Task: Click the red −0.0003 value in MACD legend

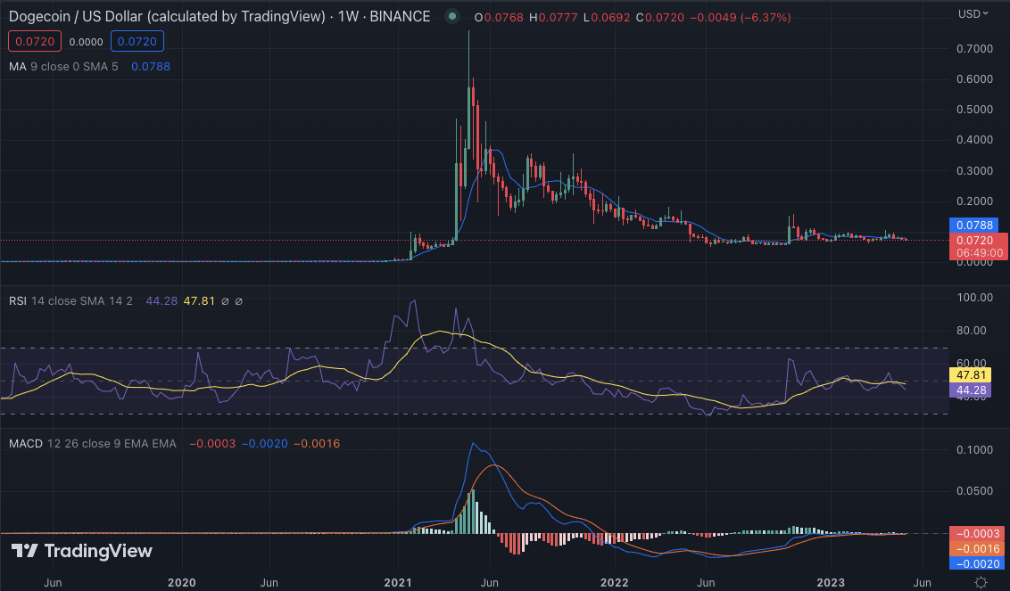Action: point(212,444)
